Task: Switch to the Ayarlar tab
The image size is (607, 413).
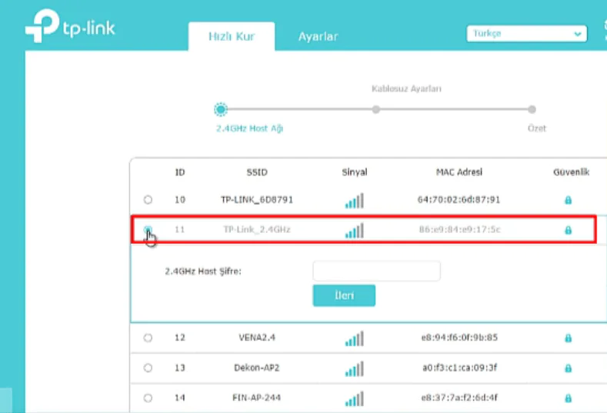Action: [x=318, y=36]
